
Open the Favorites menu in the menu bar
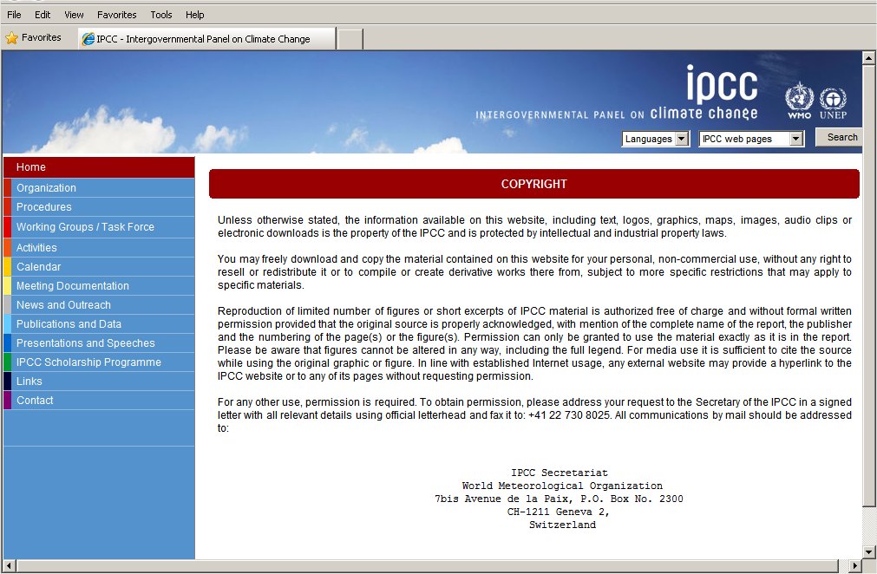click(x=116, y=15)
